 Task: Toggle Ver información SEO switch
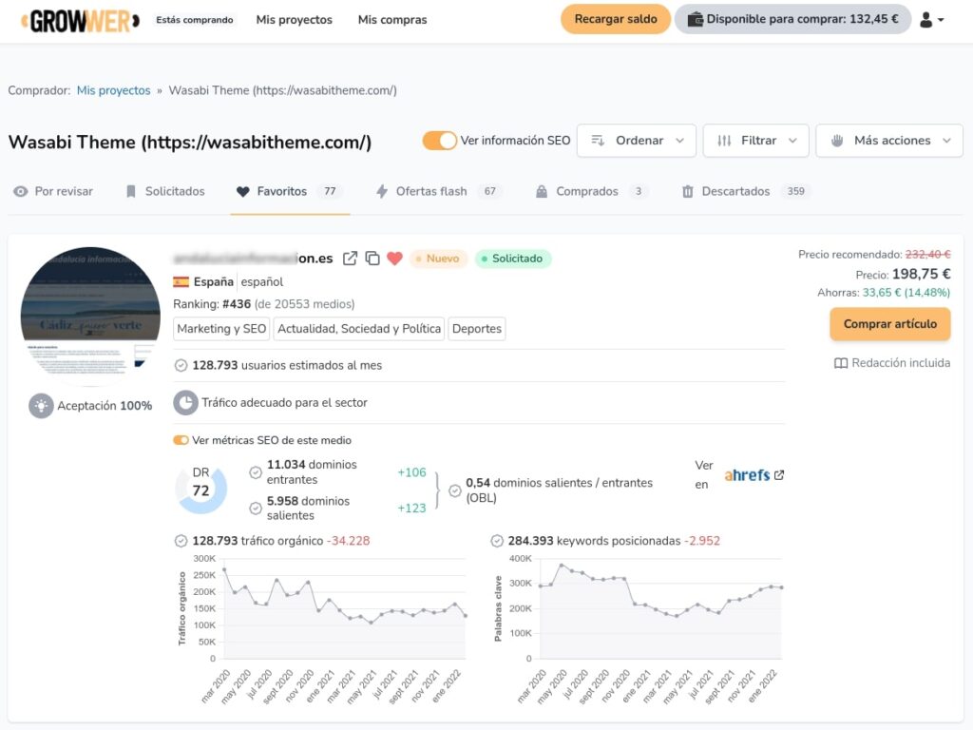pyautogui.click(x=439, y=141)
